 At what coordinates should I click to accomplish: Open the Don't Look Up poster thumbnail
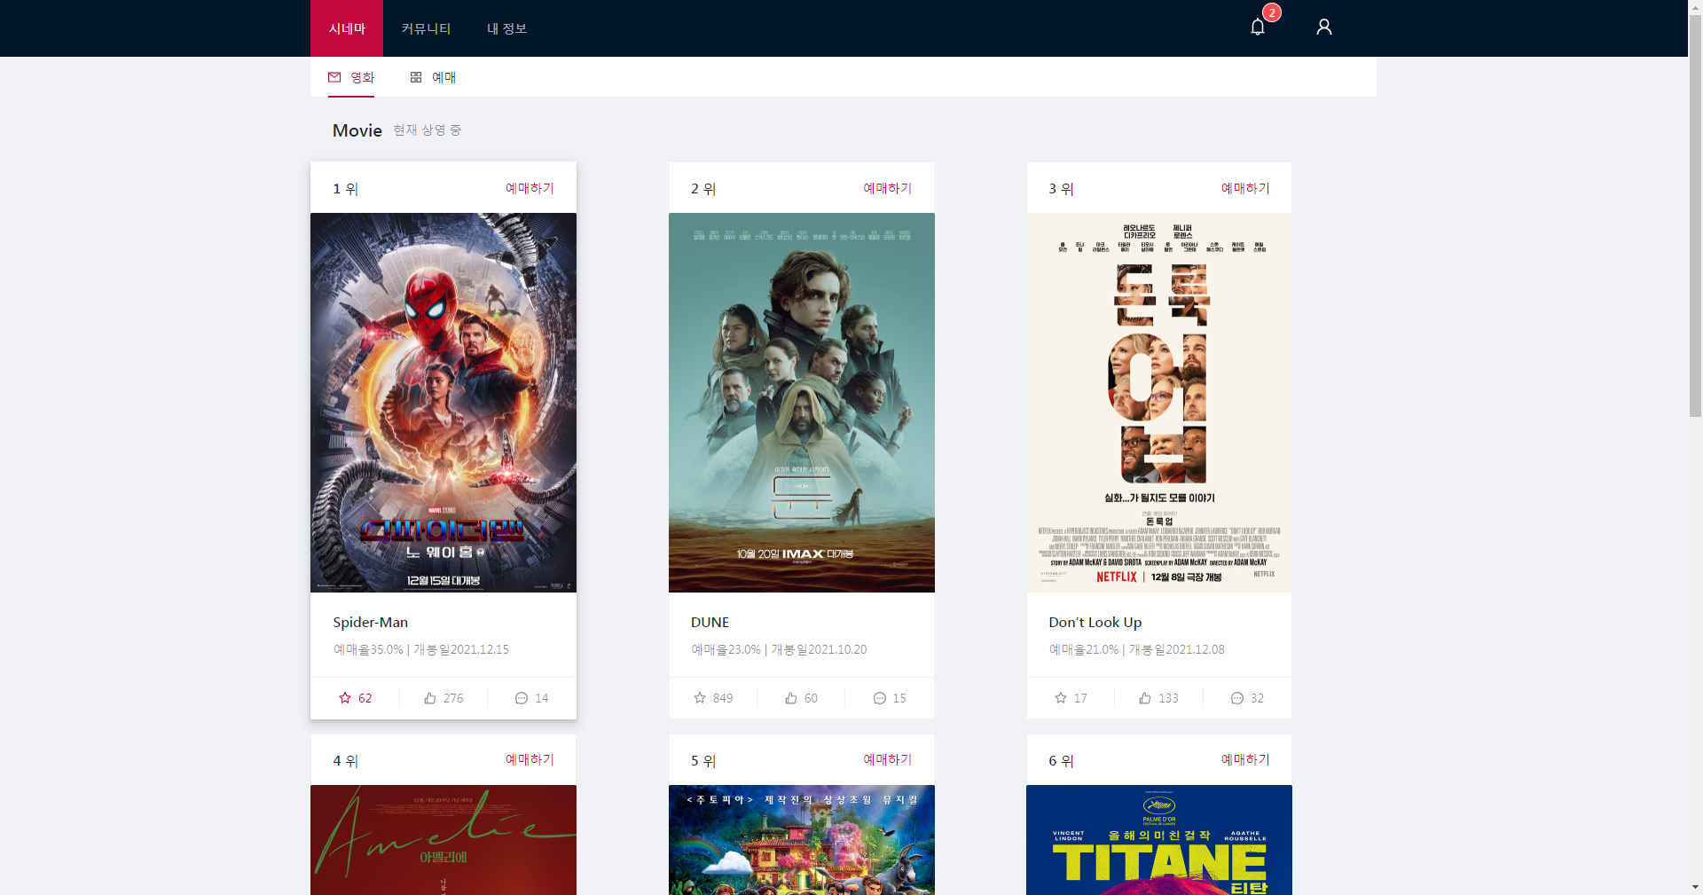coord(1159,403)
